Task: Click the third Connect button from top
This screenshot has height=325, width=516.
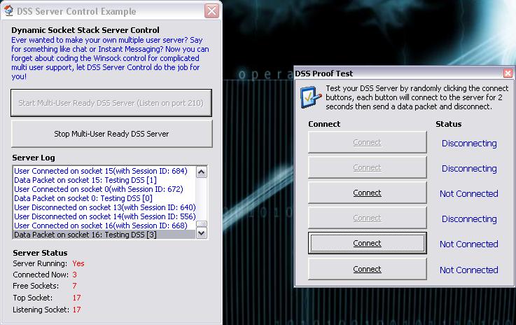Action: [x=367, y=193]
